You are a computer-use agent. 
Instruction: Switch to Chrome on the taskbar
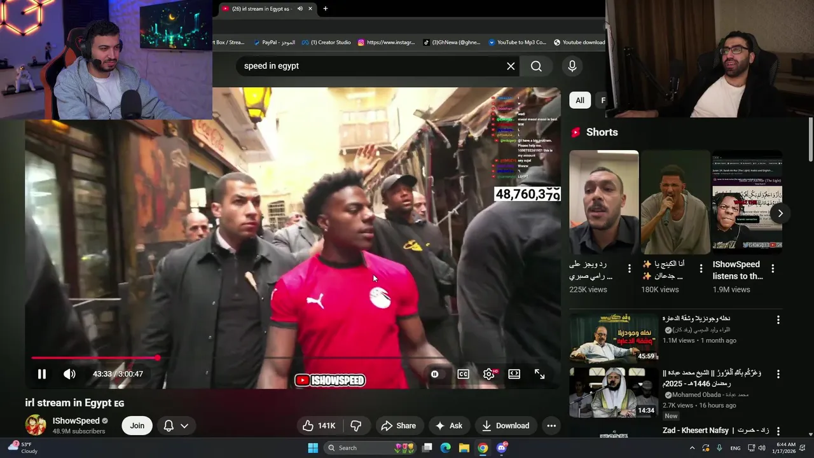[x=483, y=448]
